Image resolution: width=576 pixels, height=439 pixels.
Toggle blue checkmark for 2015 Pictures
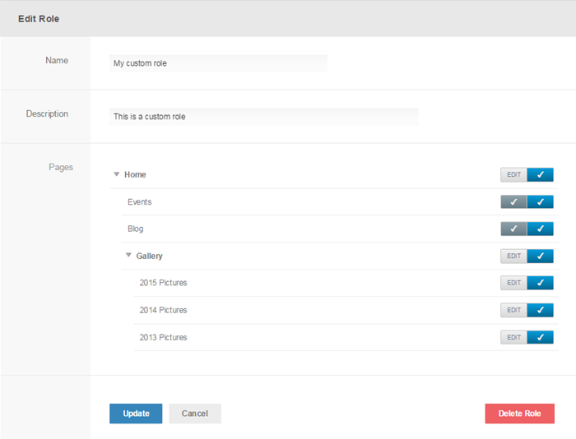540,283
